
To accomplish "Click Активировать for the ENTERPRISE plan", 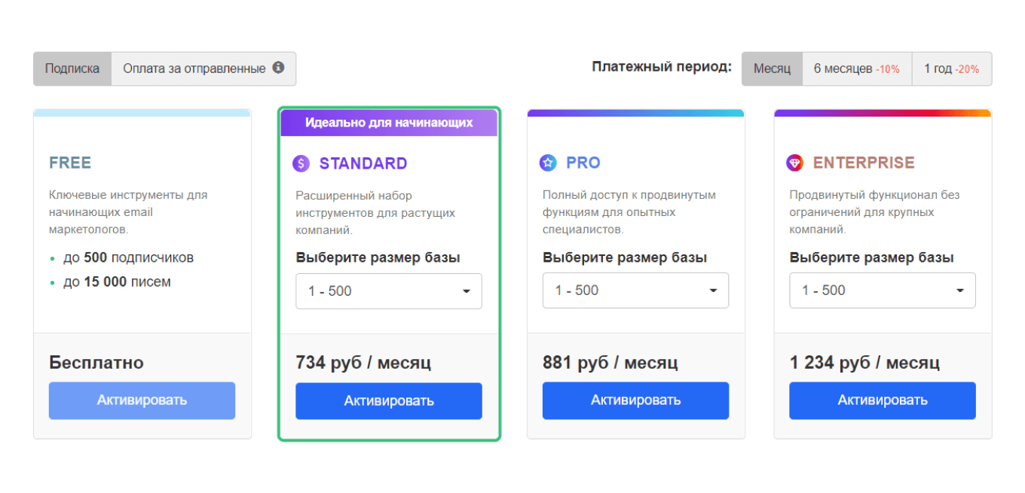I will pyautogui.click(x=882, y=400).
